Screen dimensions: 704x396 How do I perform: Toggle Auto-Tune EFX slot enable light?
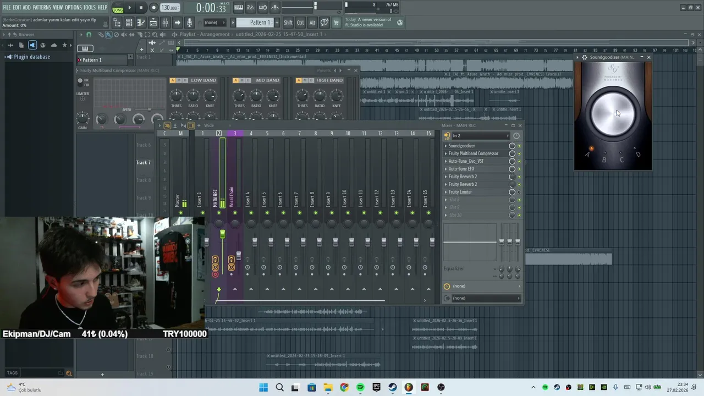[519, 169]
